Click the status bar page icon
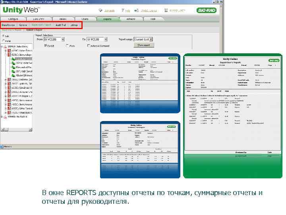This screenshot has width=286, height=215. pyautogui.click(x=2, y=147)
